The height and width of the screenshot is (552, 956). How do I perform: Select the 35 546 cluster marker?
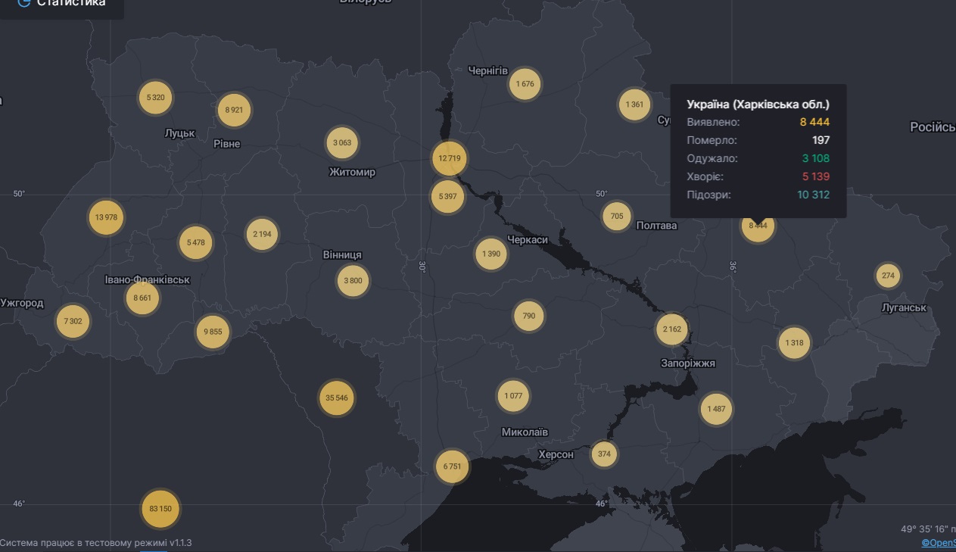point(337,398)
